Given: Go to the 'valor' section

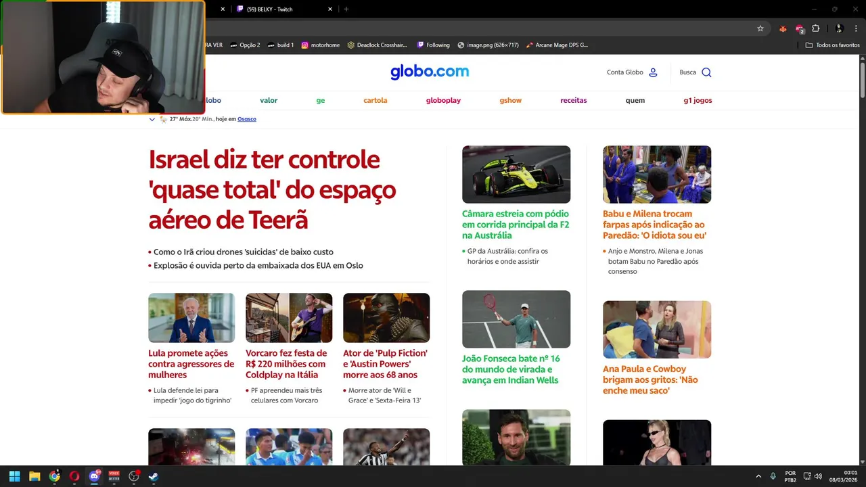Looking at the screenshot, I should 269,100.
